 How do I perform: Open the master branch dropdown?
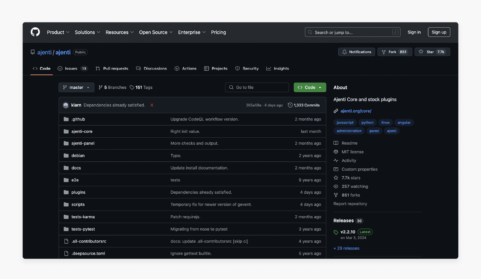tap(76, 88)
